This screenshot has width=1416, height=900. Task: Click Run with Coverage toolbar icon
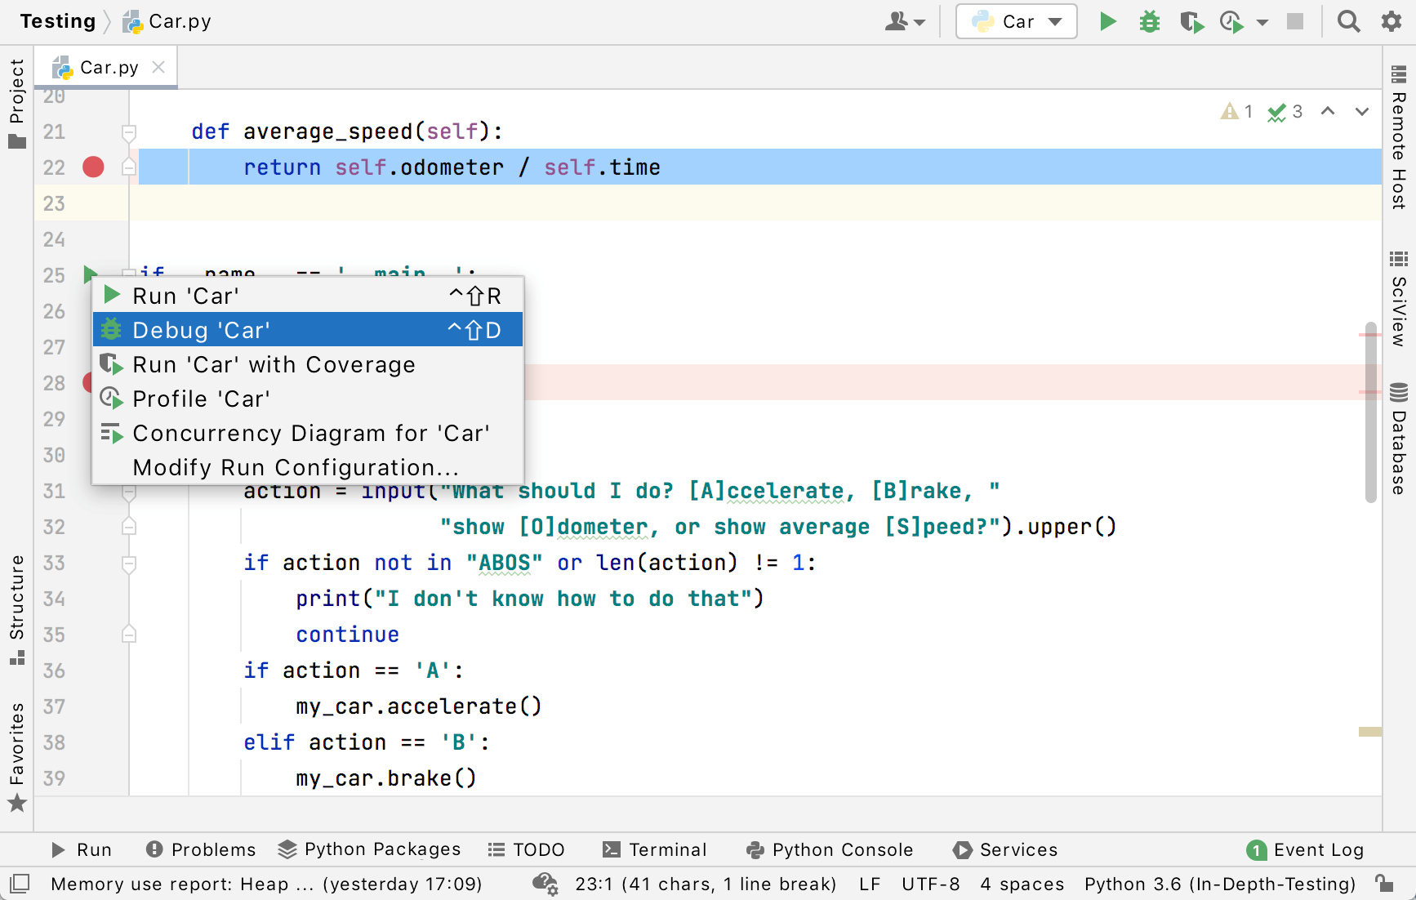tap(1191, 21)
